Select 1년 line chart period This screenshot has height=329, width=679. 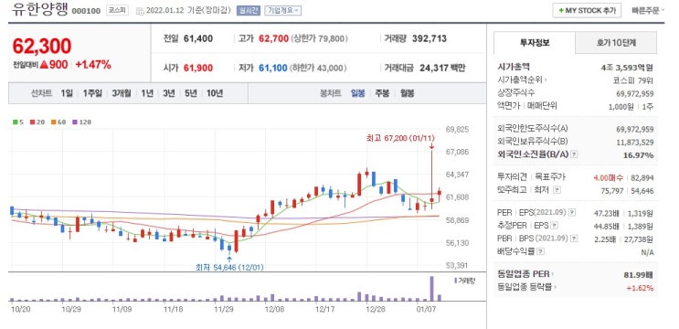pos(147,93)
